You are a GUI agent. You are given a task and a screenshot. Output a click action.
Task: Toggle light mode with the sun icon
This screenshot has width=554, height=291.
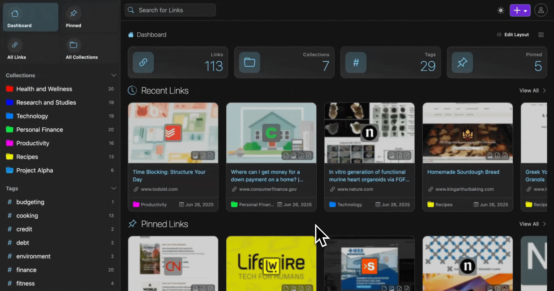pyautogui.click(x=501, y=10)
